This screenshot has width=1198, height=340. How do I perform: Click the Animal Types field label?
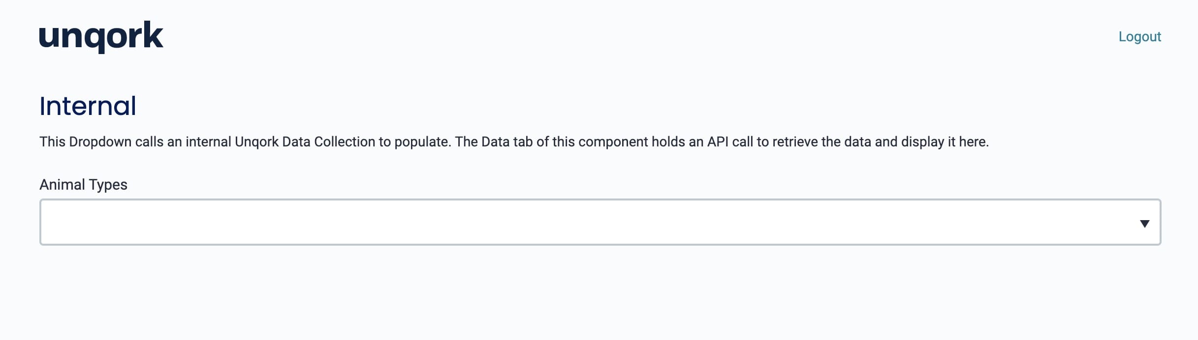pos(83,184)
